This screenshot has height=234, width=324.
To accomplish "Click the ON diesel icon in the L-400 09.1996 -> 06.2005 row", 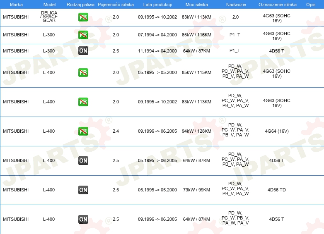I will 83,219.
